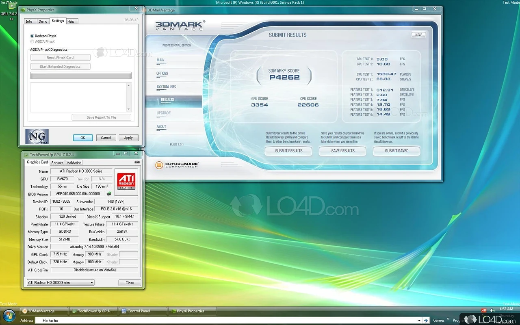Click the 'P4262' 3DMark score
This screenshot has width=520, height=325.
(x=284, y=77)
